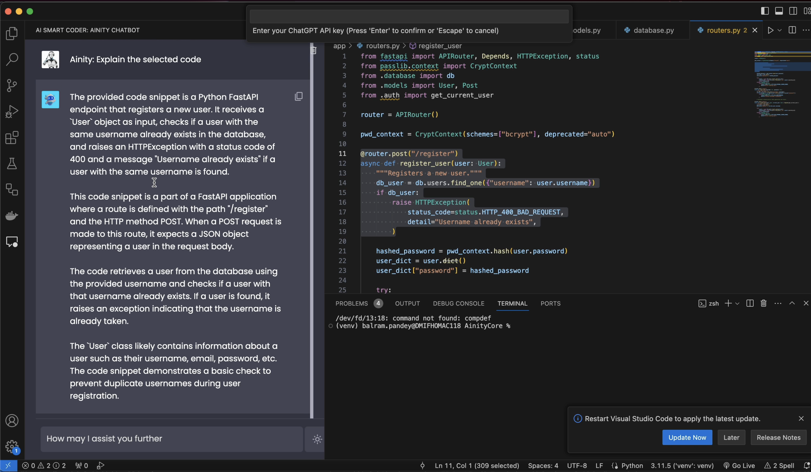Click the 'app' breadcrumb segment
Image resolution: width=811 pixels, height=472 pixels.
click(339, 46)
